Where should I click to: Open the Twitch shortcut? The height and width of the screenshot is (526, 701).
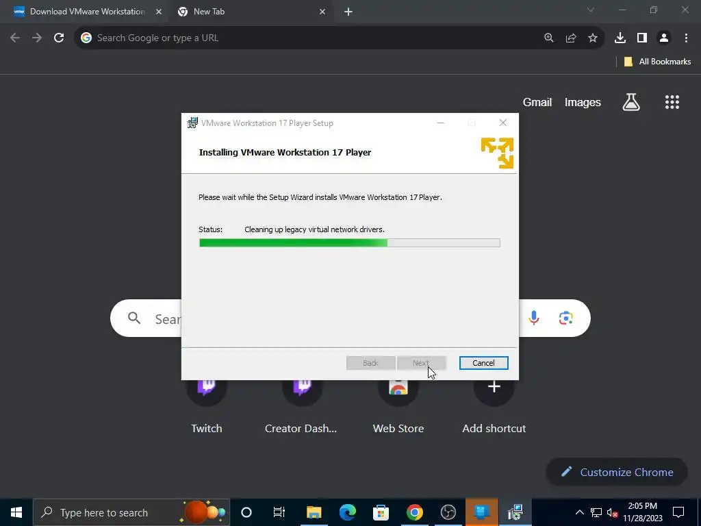coord(207,407)
